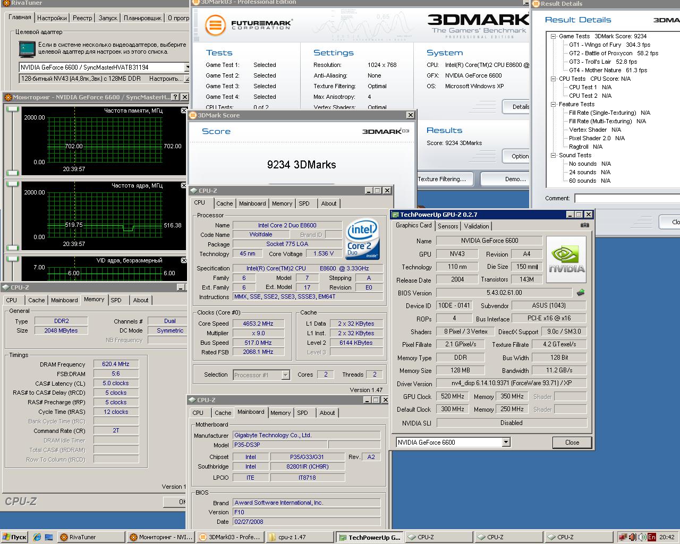Click the Close button in GPU-Z
This screenshot has width=680, height=544.
[x=572, y=442]
